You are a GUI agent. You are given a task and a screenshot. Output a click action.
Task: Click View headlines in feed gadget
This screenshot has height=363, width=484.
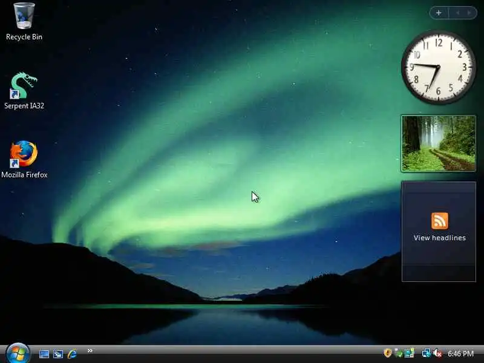pos(440,238)
